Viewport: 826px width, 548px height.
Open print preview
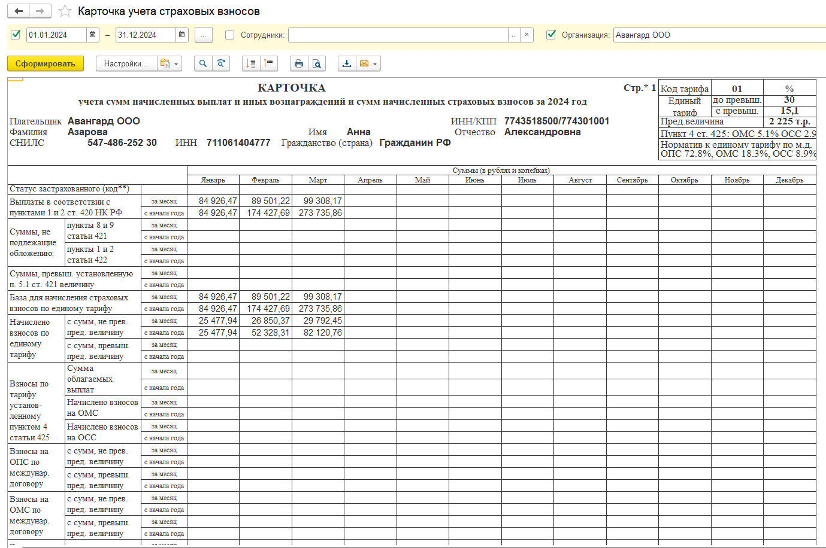coord(317,63)
